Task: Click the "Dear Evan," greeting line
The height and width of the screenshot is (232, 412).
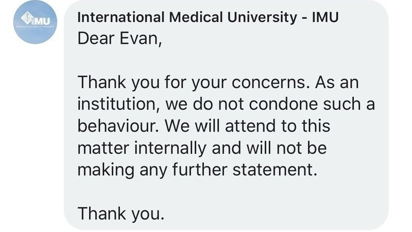Action: pos(119,40)
